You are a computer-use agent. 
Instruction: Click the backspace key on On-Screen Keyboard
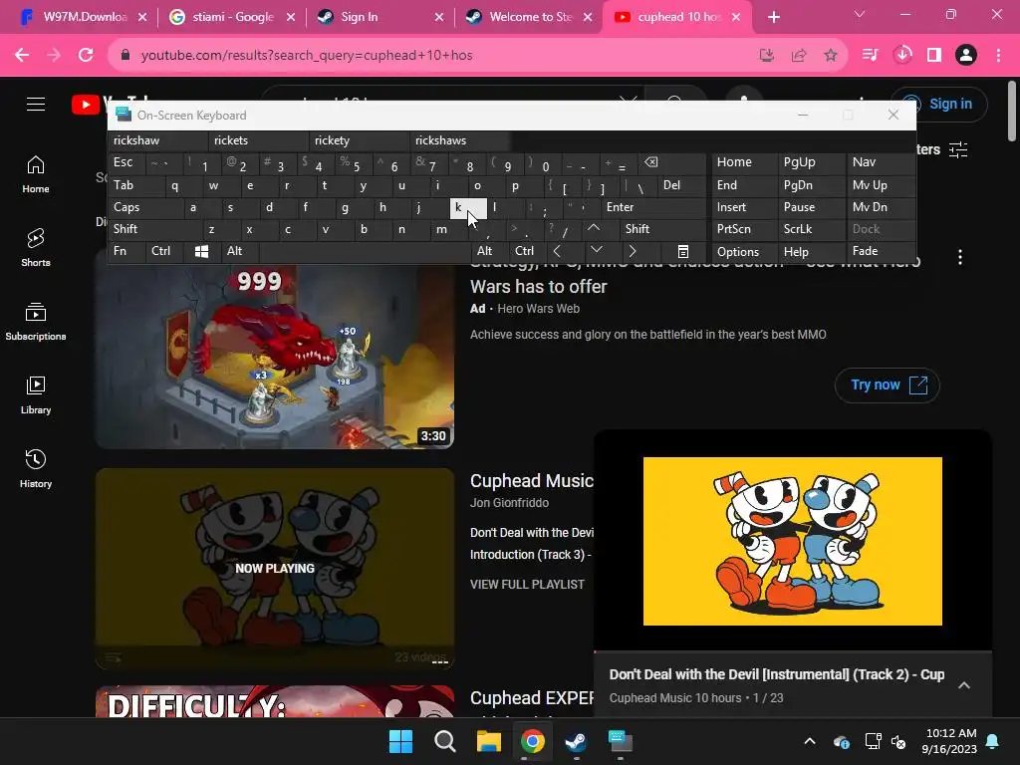[x=651, y=162]
